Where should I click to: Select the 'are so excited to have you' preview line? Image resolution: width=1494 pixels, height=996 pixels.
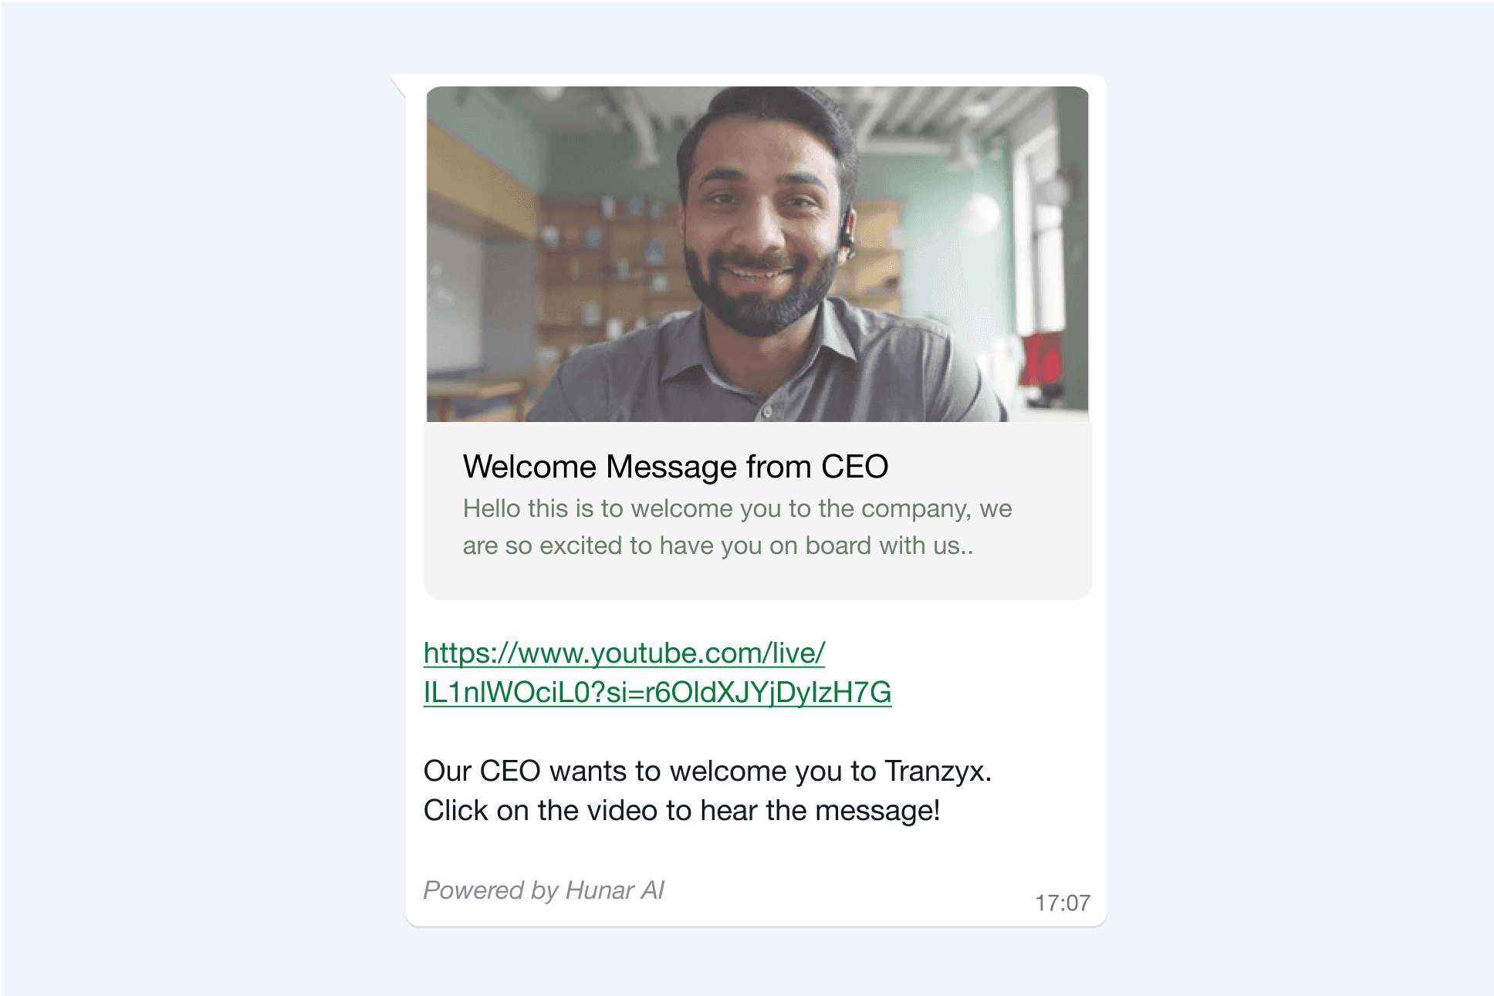point(718,545)
